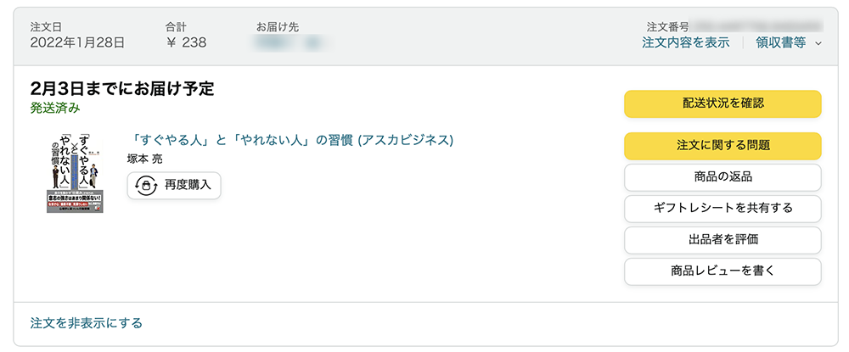849x352 pixels.
Task: Hide order with 注文を非表示にする
Action: [86, 323]
